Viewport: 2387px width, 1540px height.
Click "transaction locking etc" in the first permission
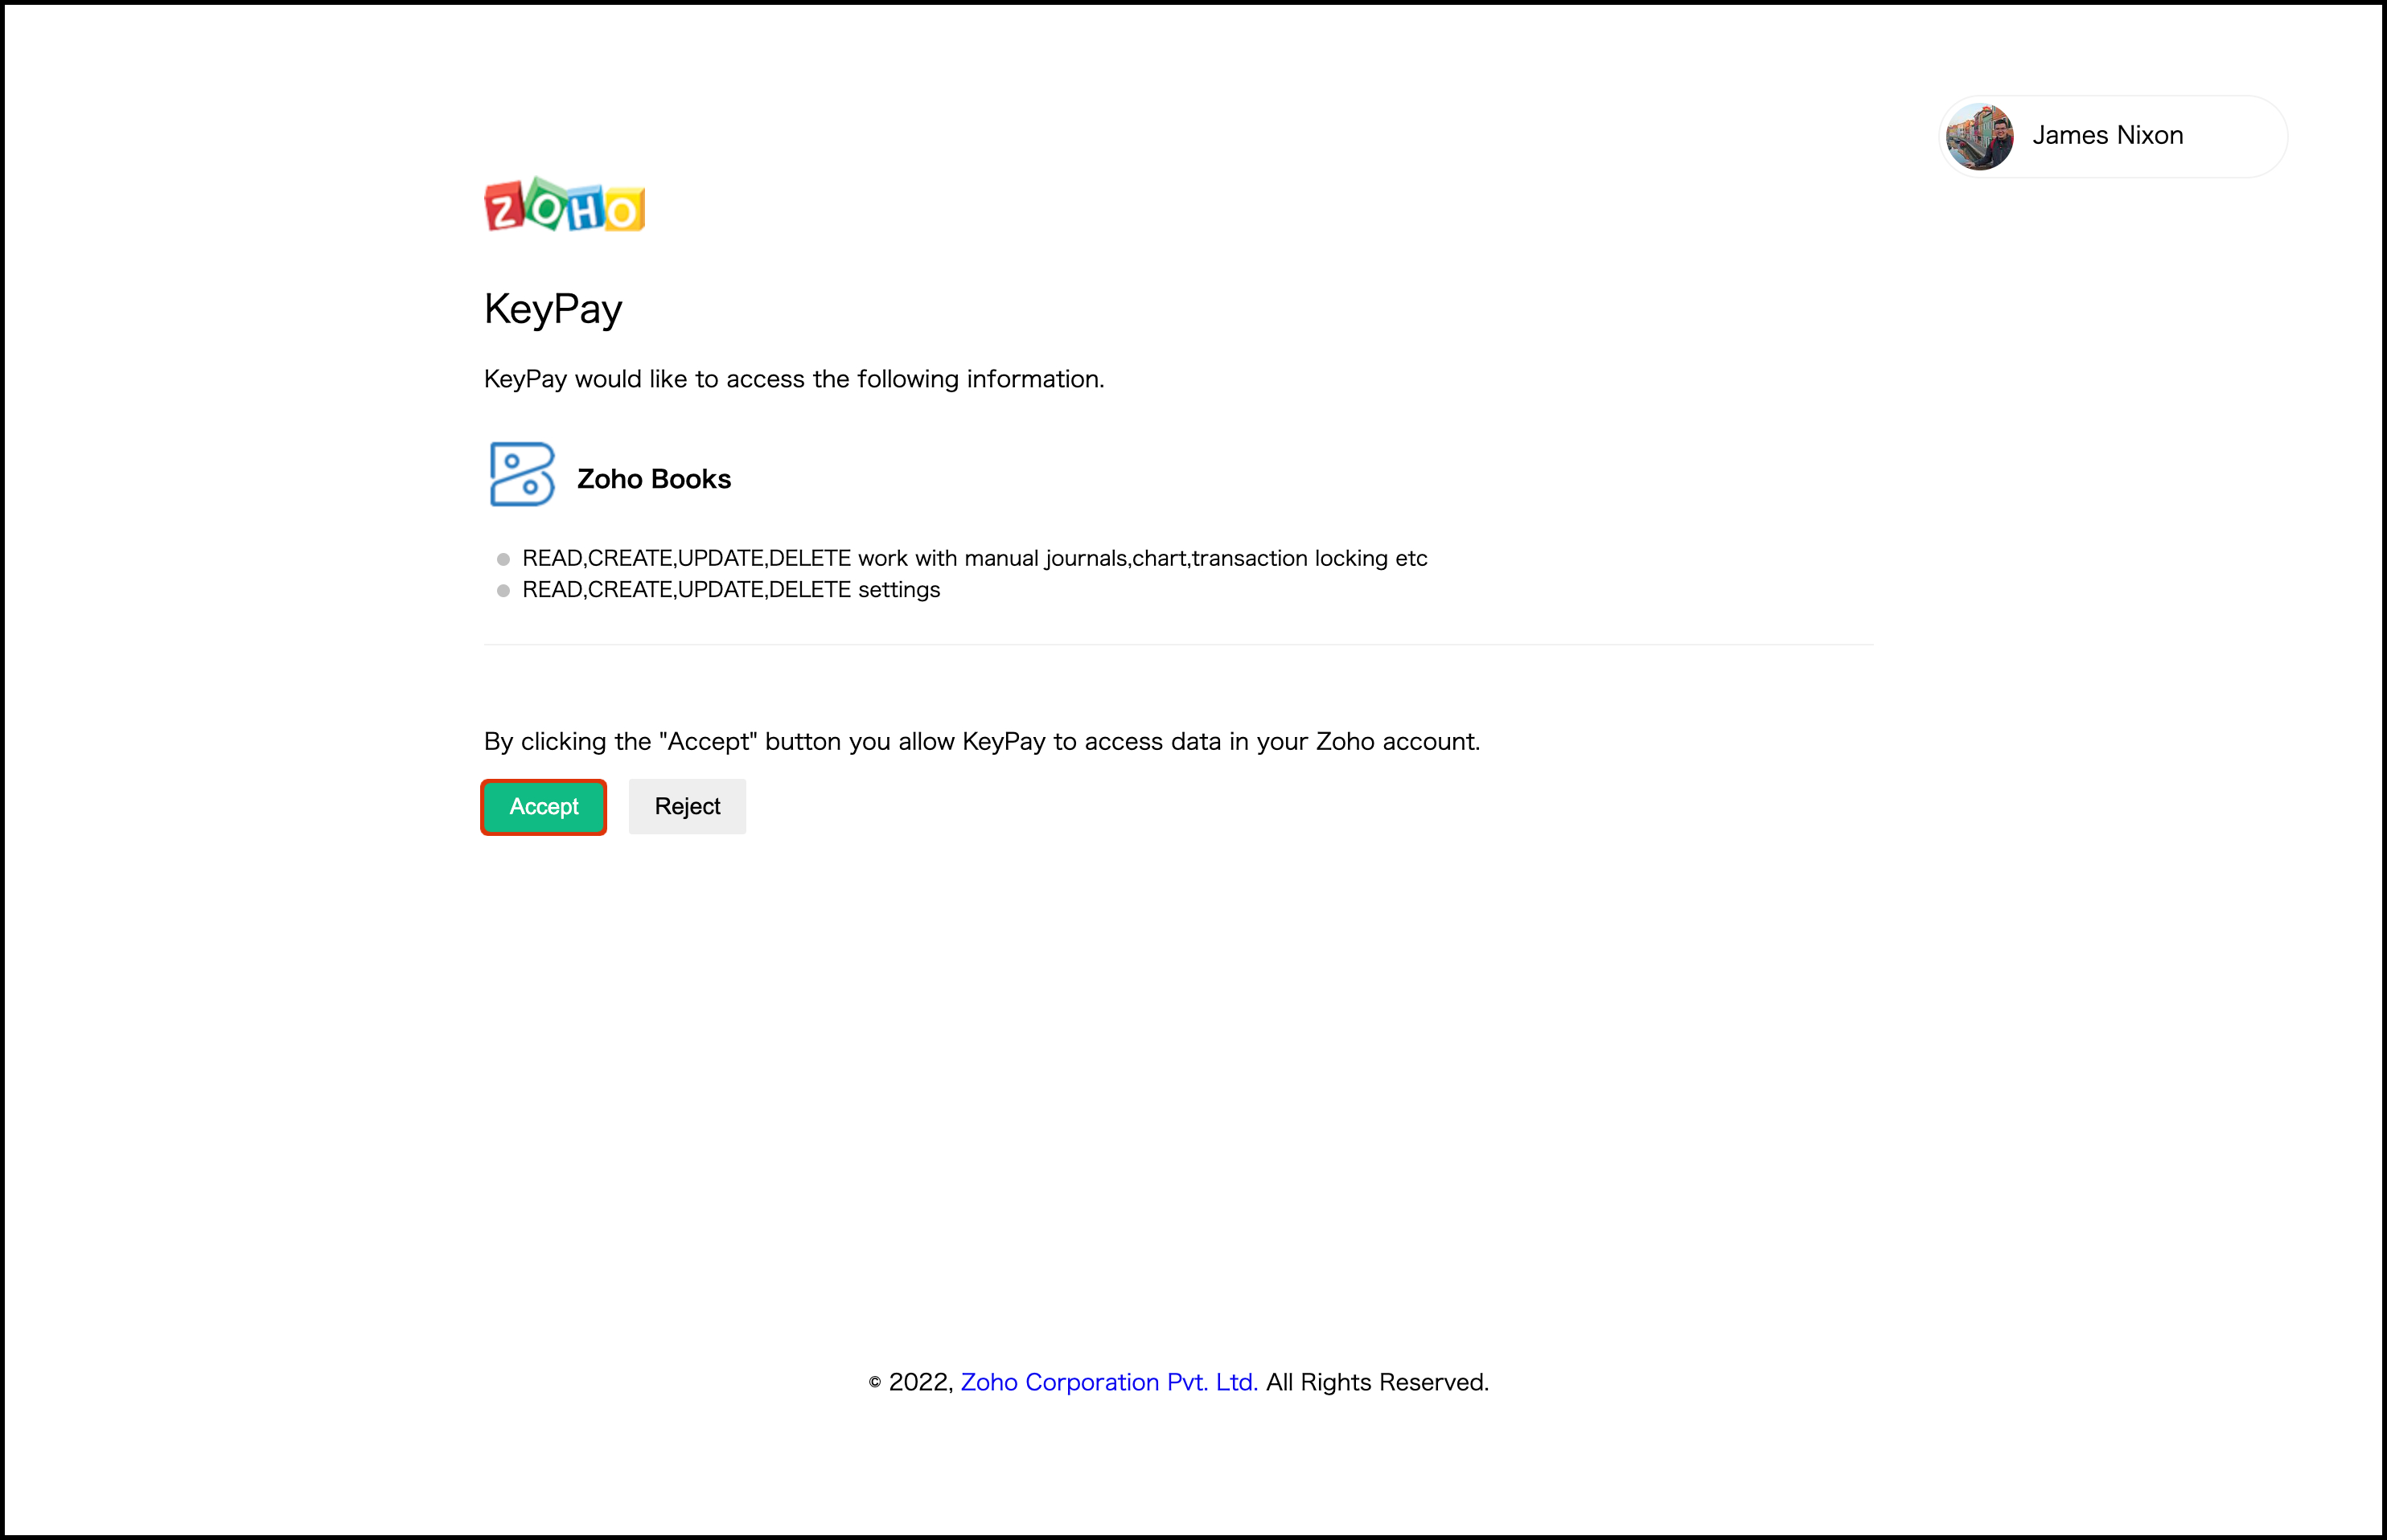[1309, 558]
